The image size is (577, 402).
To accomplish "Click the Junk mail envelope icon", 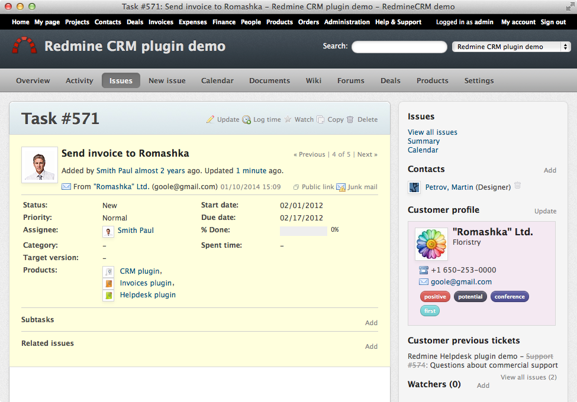I will click(x=341, y=187).
